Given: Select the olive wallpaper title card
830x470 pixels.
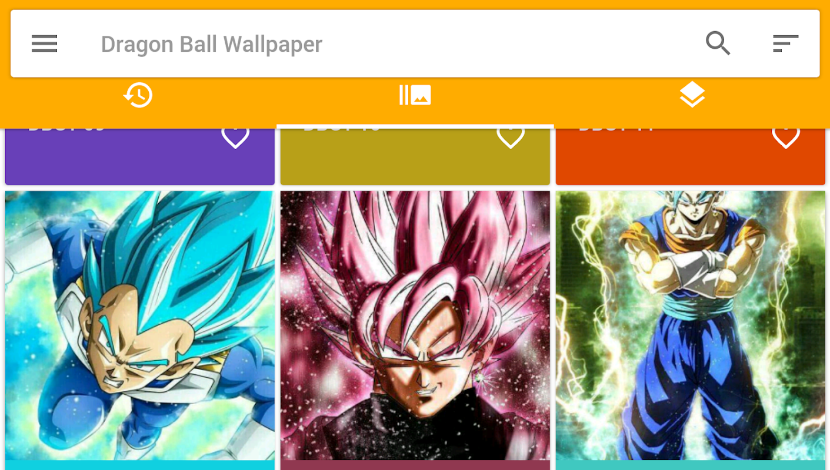Looking at the screenshot, I should (415, 156).
